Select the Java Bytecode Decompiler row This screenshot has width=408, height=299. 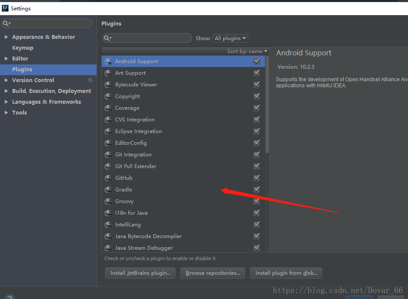pyautogui.click(x=184, y=236)
